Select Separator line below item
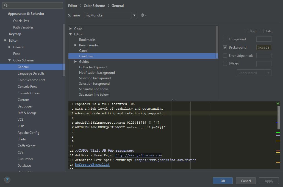The height and width of the screenshot is (187, 283). tap(94, 95)
